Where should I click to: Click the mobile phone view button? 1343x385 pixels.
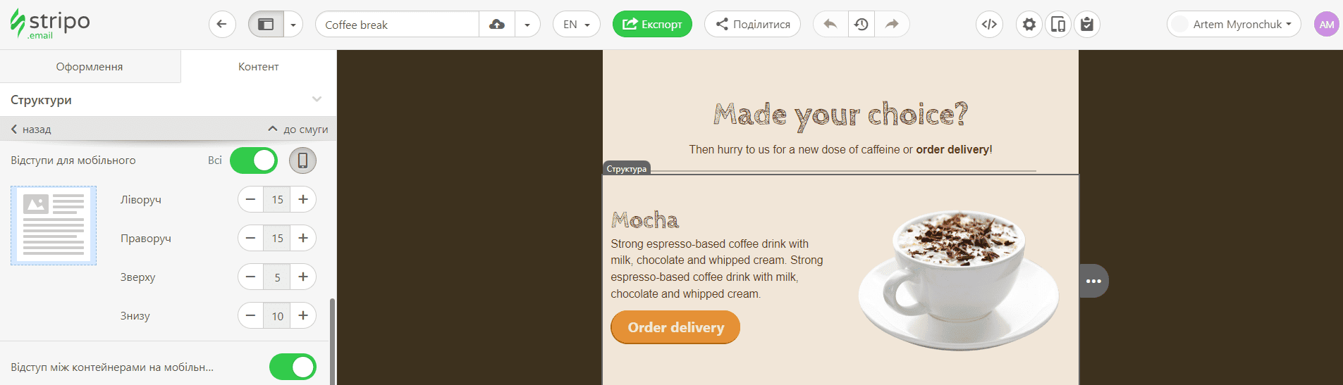click(x=302, y=160)
